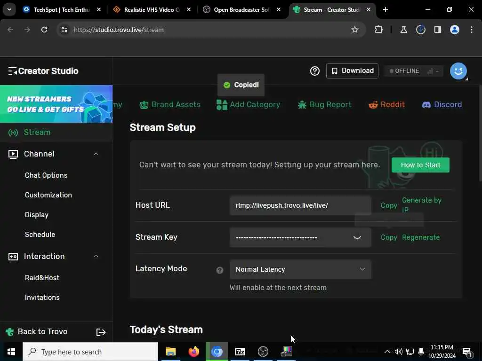Click the Host URL input field

(300, 205)
